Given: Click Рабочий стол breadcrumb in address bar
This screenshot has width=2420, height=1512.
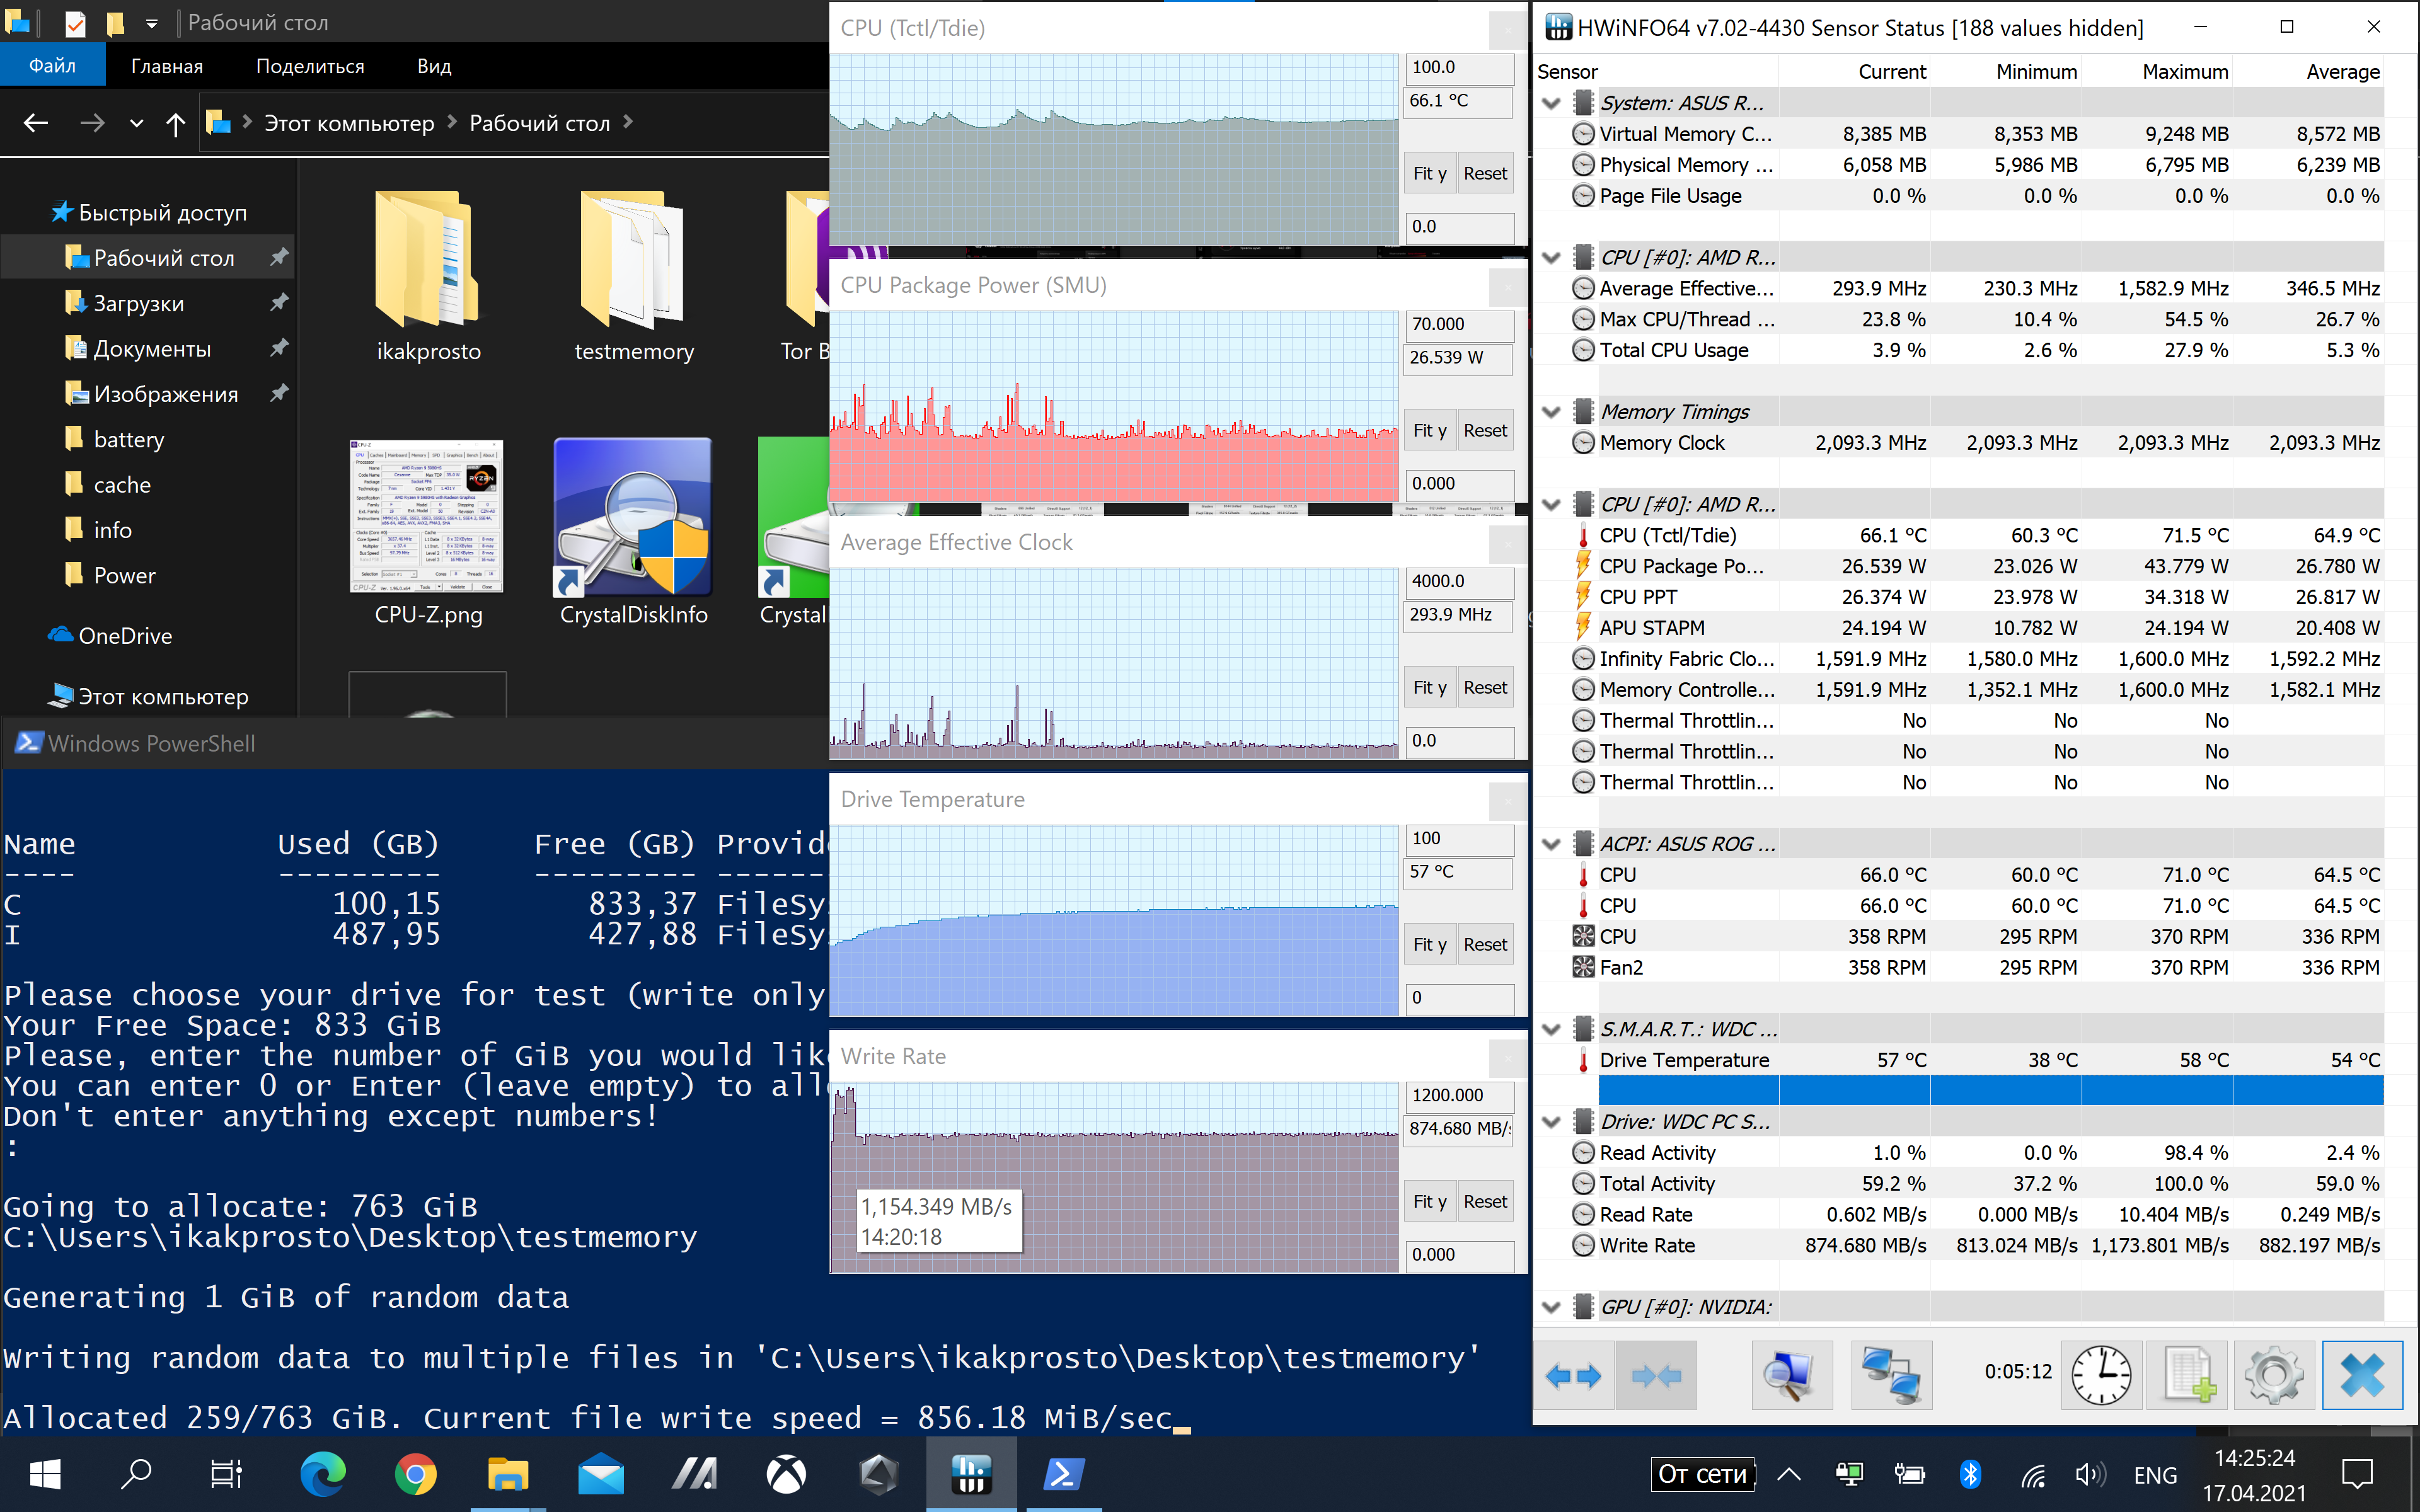Looking at the screenshot, I should pyautogui.click(x=539, y=123).
